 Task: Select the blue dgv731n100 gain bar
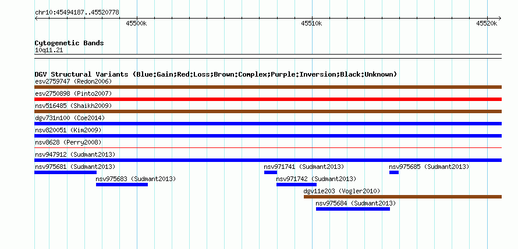[x=268, y=124]
